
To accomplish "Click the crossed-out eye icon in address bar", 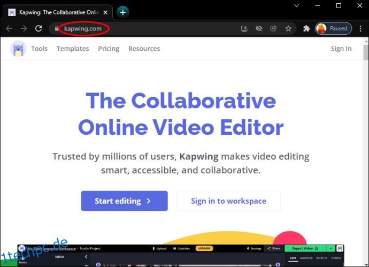I will point(259,28).
